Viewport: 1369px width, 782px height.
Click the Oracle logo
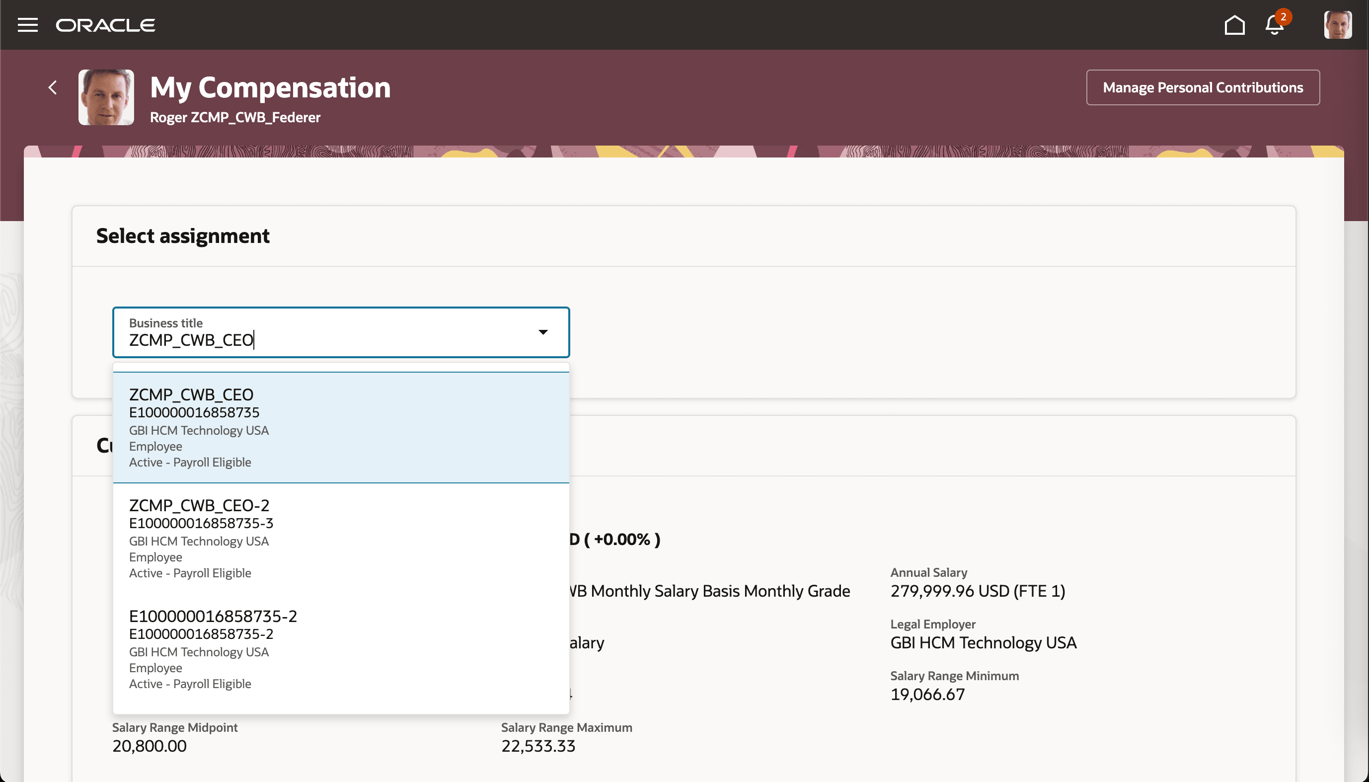click(x=105, y=25)
